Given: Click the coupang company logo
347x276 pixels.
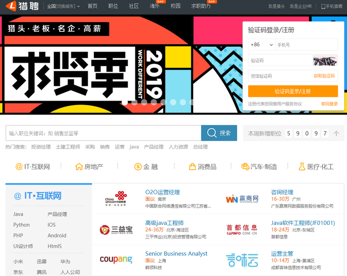Looking at the screenshot, I should [x=116, y=259].
